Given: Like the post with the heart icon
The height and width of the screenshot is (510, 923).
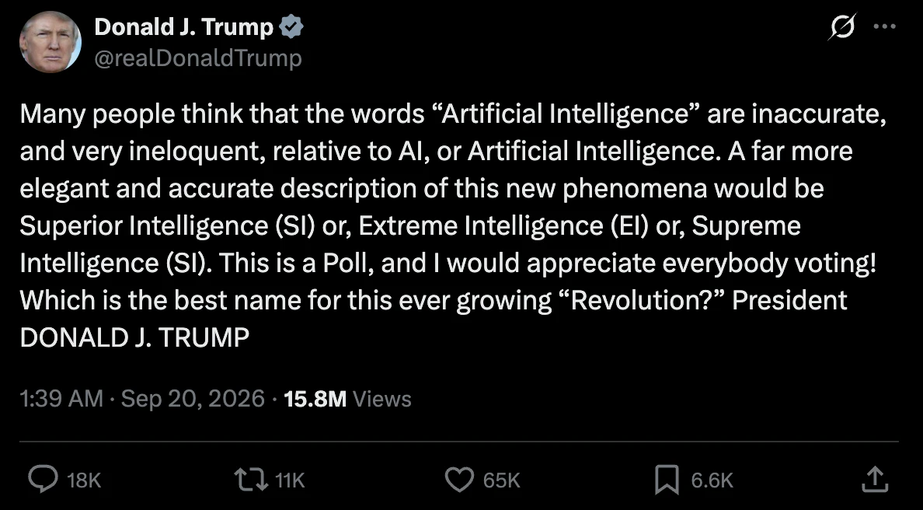Looking at the screenshot, I should 459,480.
